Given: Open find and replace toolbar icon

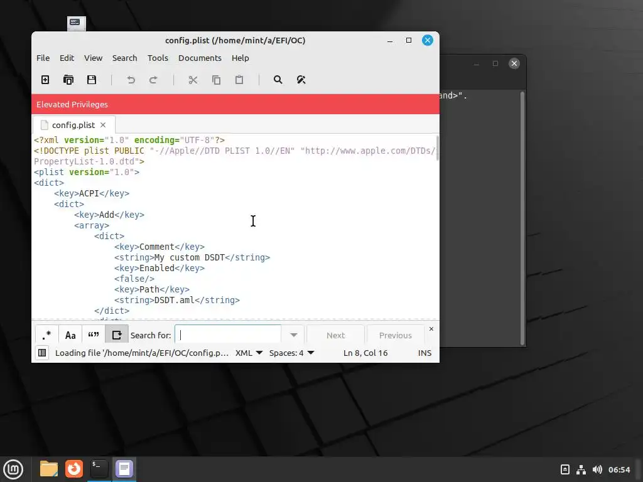Looking at the screenshot, I should click(x=301, y=80).
